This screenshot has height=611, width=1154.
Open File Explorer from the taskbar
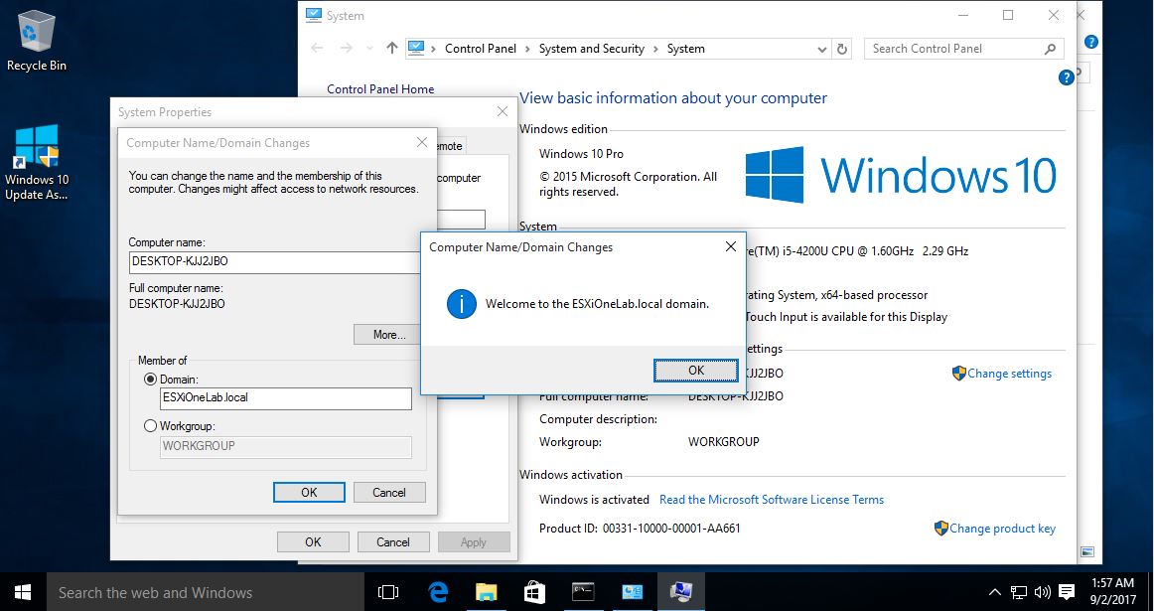coord(487,592)
